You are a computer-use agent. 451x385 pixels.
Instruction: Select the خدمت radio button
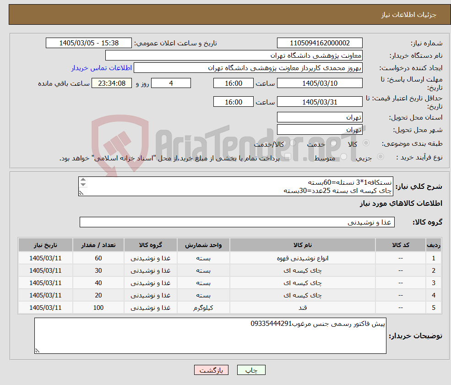[333, 143]
